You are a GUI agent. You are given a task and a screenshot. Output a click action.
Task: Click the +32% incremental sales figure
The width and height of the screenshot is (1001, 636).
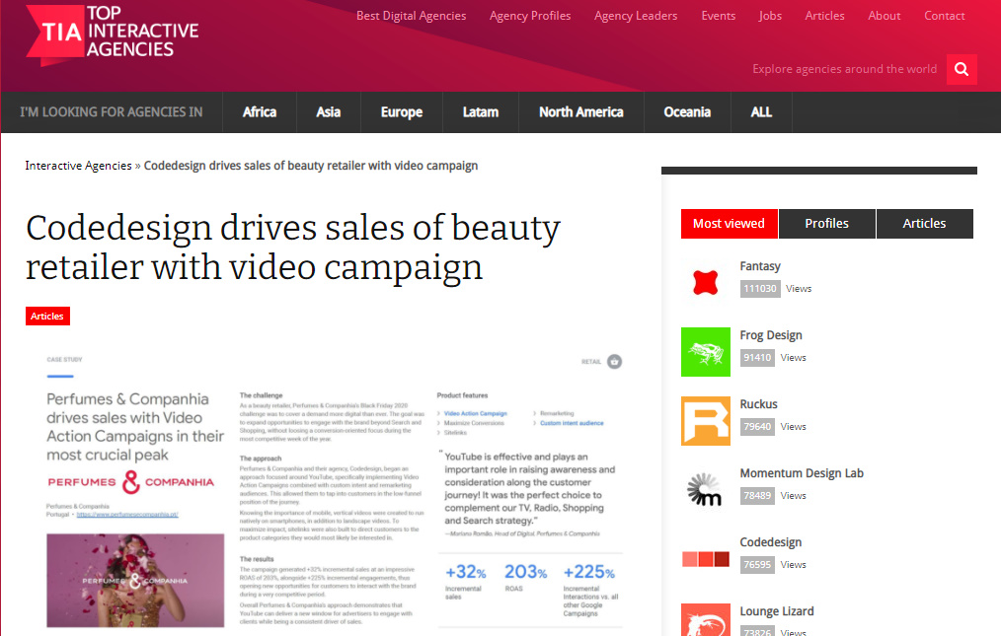coord(465,572)
